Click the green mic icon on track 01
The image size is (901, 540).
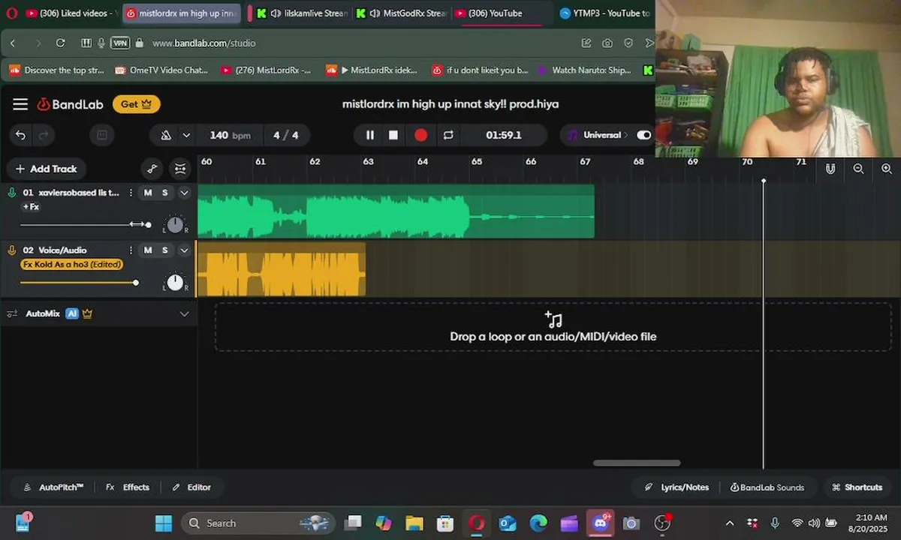(12, 193)
